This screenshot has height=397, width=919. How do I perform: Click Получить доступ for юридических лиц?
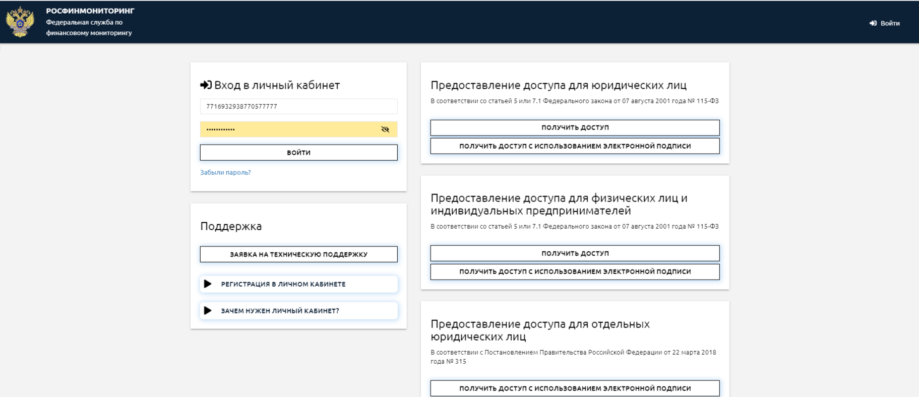[575, 127]
